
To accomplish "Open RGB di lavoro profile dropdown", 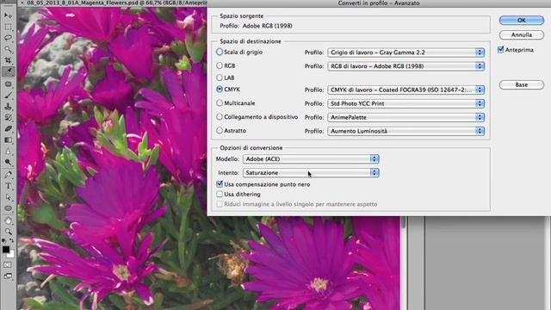I will [406, 66].
